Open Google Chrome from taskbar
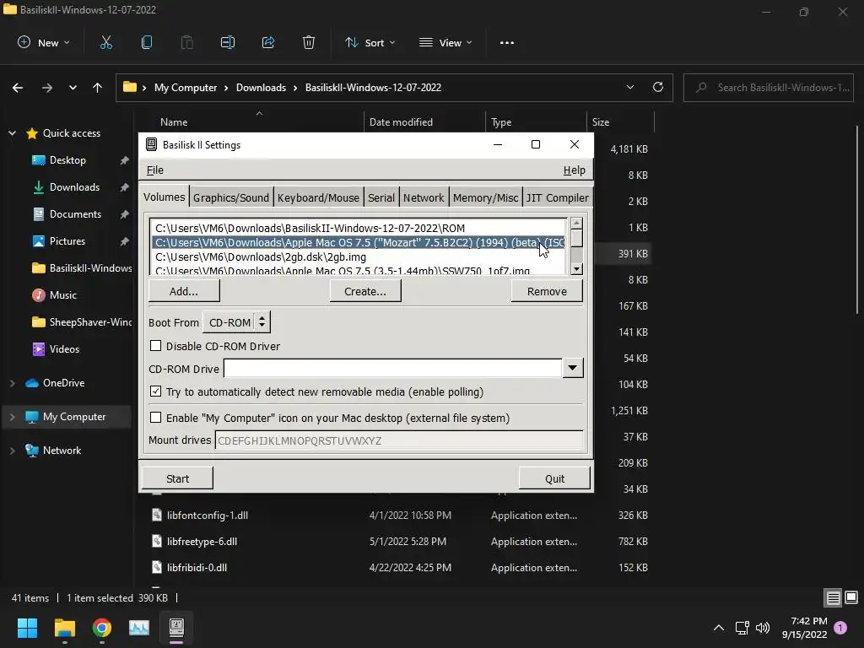Screen dimensions: 864x648 (102, 628)
